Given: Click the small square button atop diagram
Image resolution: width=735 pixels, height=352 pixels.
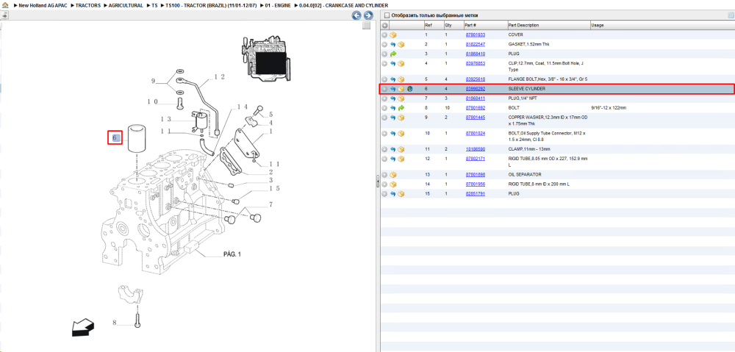Looking at the screenshot, I should pos(367,26).
